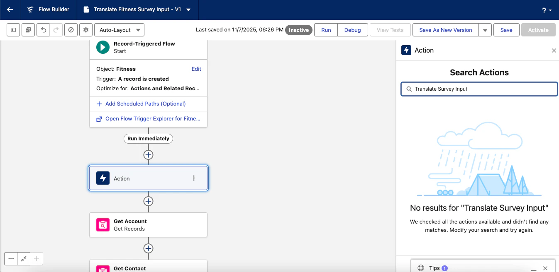This screenshot has width=559, height=272.
Task: Click Save As New Version
Action: 446,30
